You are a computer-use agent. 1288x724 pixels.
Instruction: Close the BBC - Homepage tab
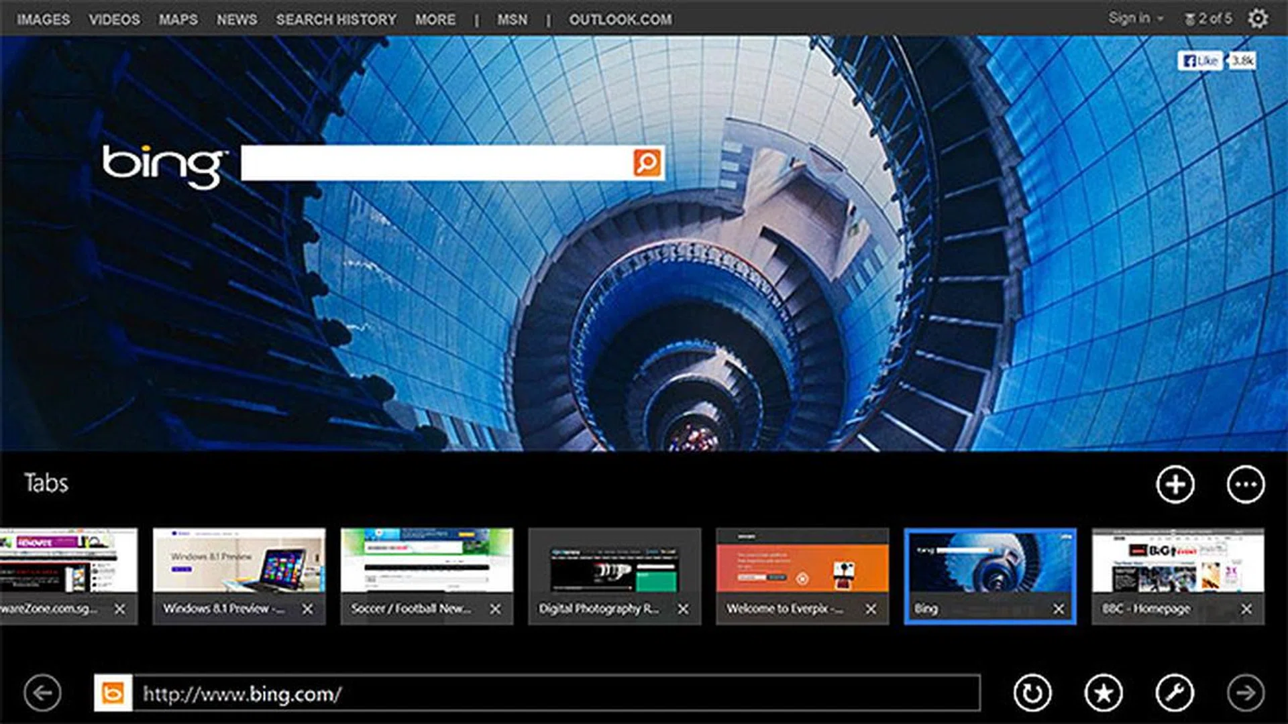(1246, 609)
